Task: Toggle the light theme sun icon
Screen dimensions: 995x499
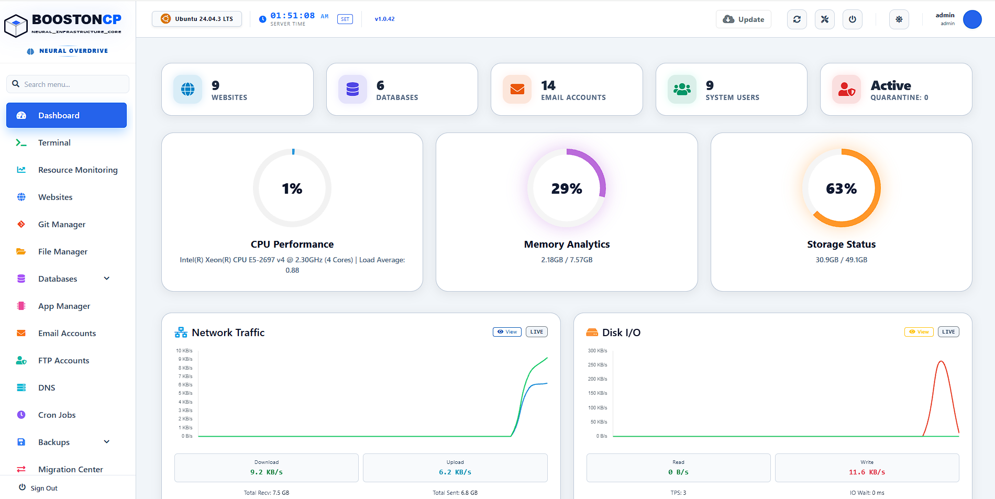Action: coord(899,19)
